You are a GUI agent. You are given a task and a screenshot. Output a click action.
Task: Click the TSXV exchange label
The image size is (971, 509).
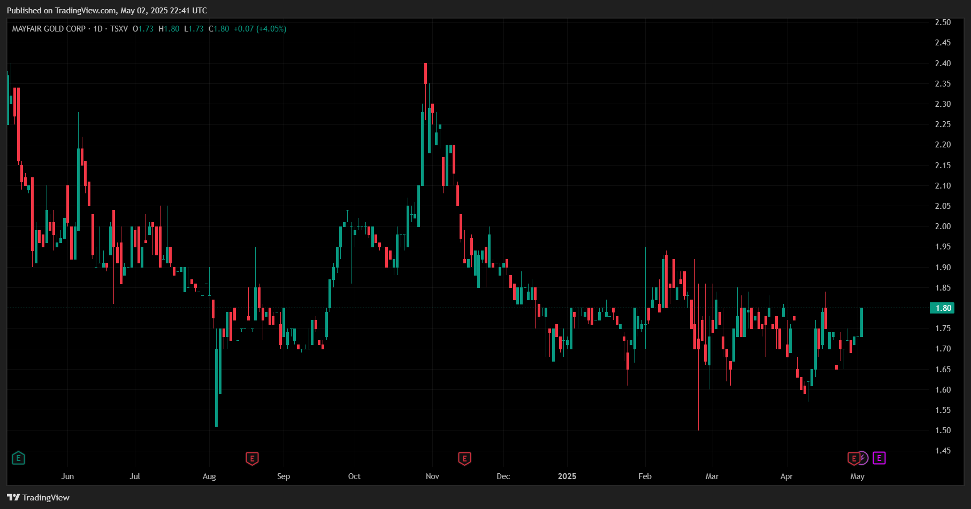tap(119, 29)
